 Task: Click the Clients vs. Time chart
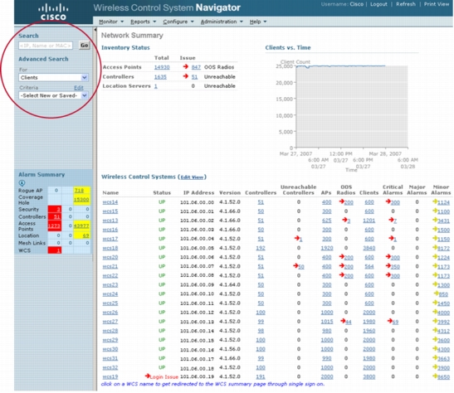[x=352, y=107]
